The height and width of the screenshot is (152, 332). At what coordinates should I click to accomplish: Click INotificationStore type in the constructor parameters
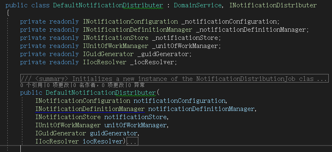[68, 117]
